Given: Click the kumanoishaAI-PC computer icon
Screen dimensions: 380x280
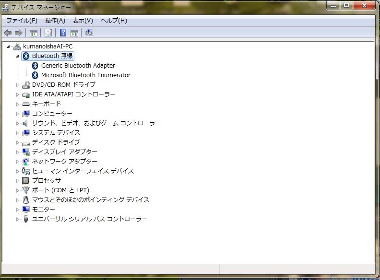Looking at the screenshot, I should click(x=17, y=46).
